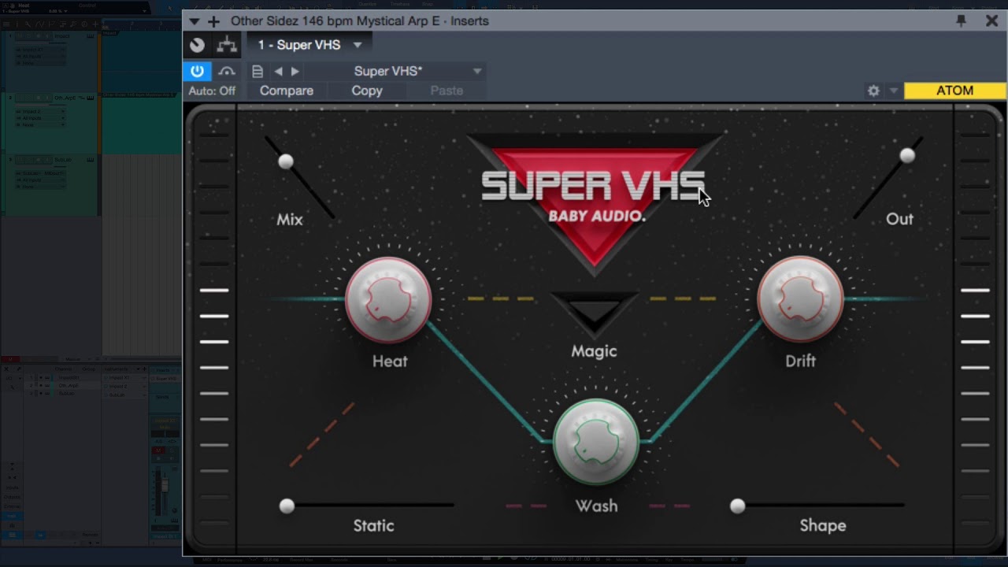Viewport: 1008px width, 567px height.
Task: Click the Out slider handle
Action: (x=908, y=156)
